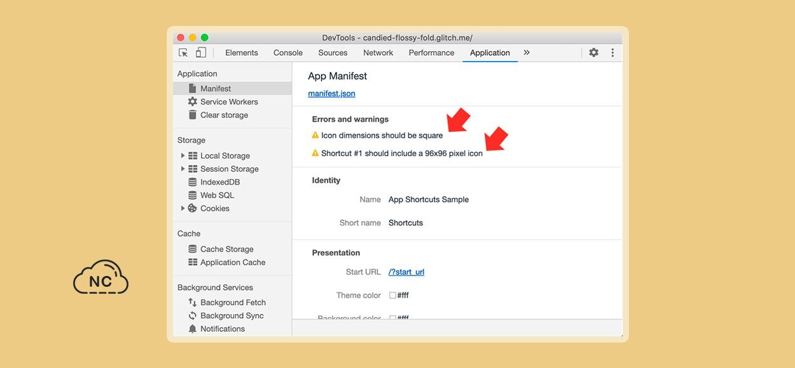Click the Theme color swatch
This screenshot has width=795, height=368.
click(392, 295)
